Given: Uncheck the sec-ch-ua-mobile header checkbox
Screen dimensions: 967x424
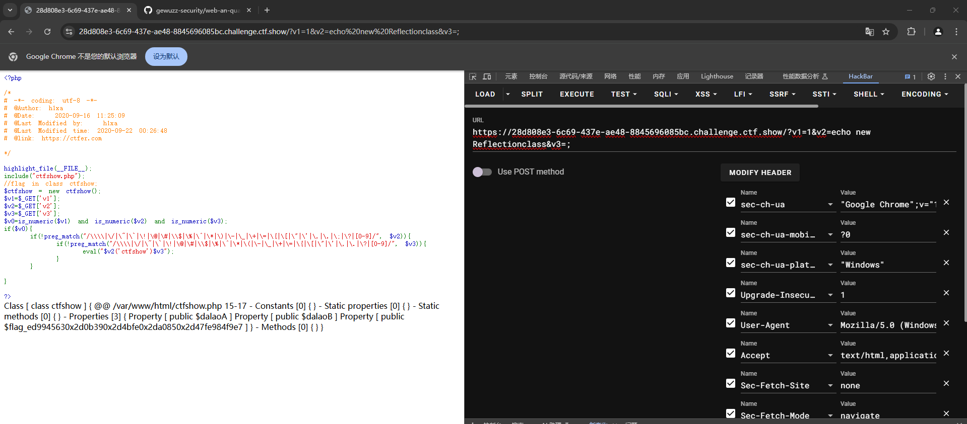Looking at the screenshot, I should click(x=731, y=232).
